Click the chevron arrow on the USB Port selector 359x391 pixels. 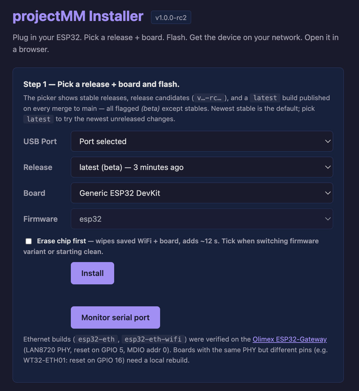click(x=328, y=141)
